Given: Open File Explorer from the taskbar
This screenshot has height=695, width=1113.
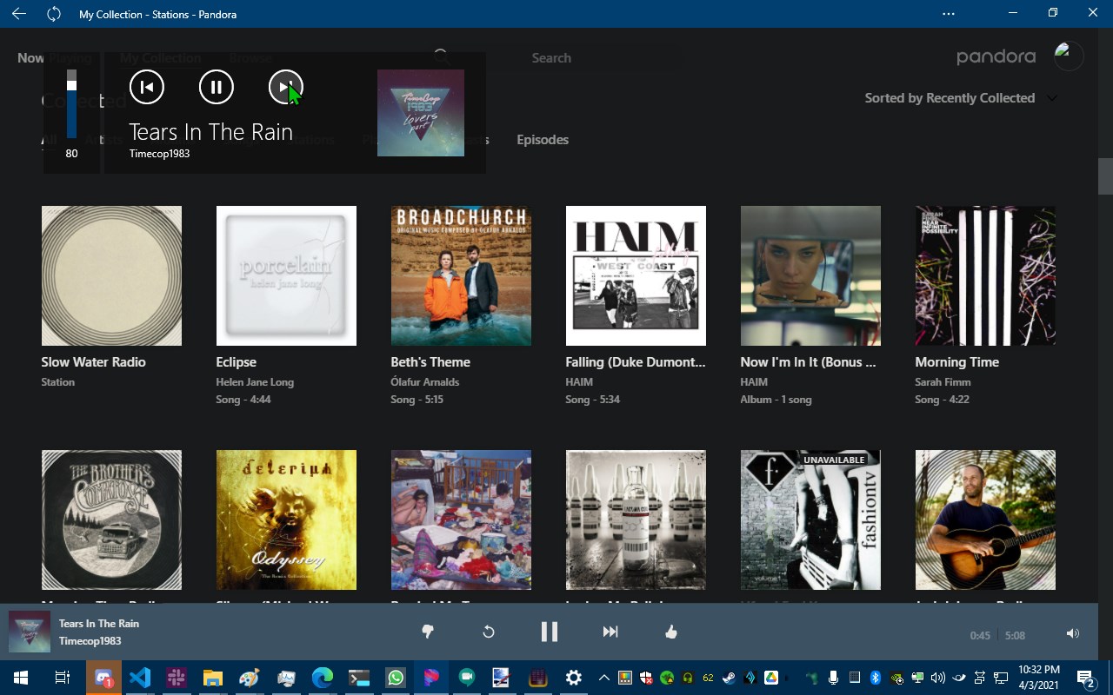Looking at the screenshot, I should tap(213, 678).
